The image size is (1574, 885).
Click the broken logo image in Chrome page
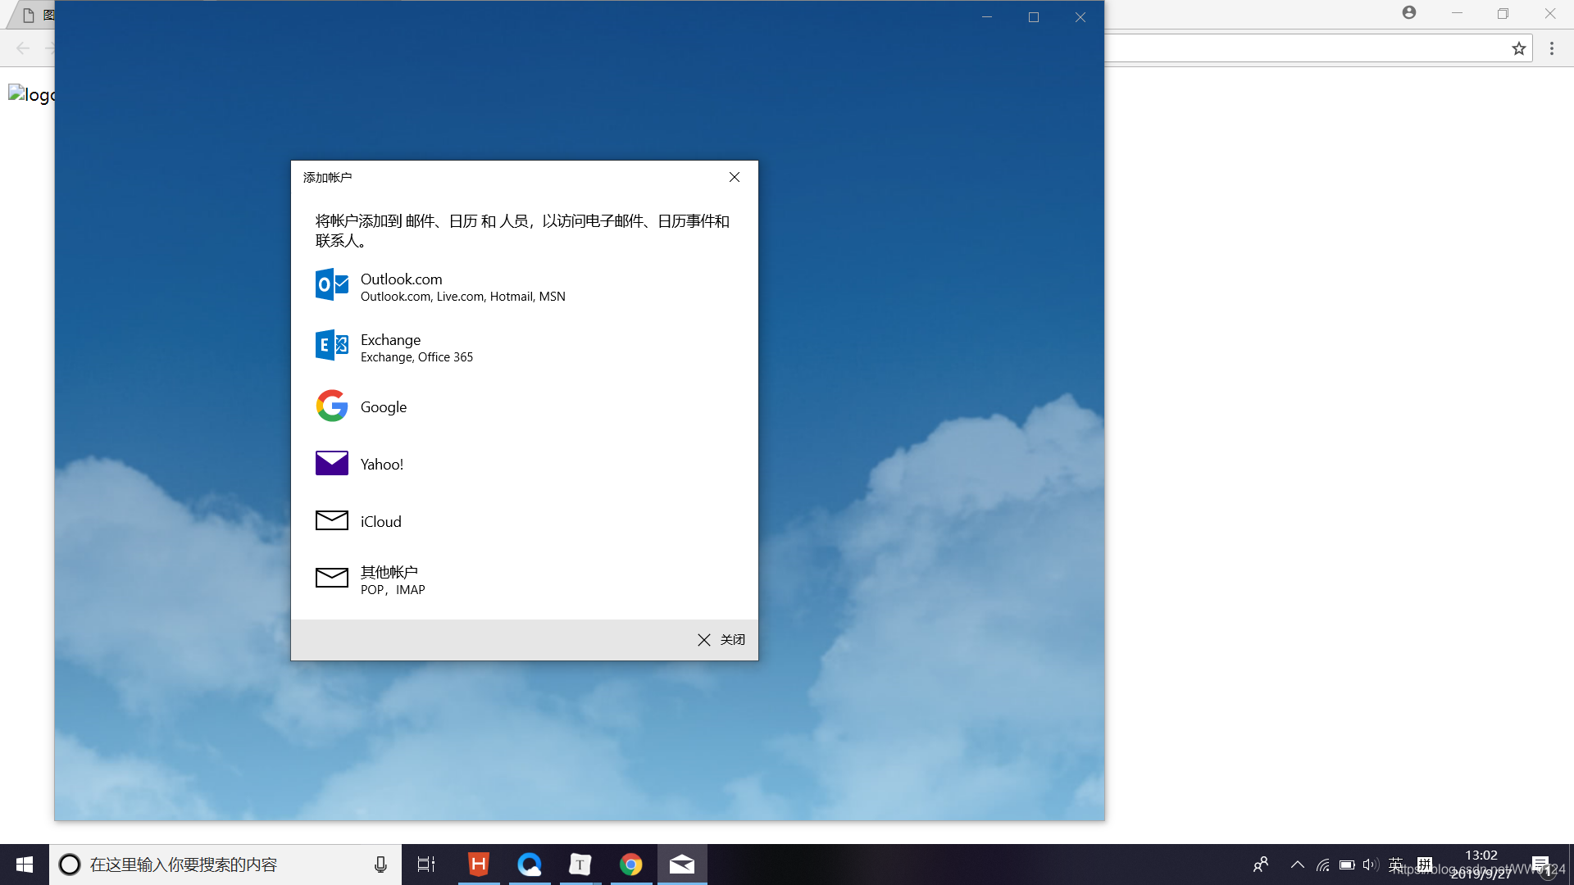[31, 94]
